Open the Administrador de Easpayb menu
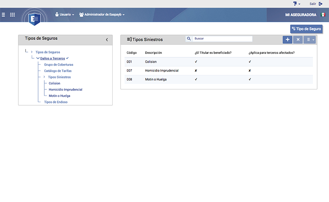 102,14
